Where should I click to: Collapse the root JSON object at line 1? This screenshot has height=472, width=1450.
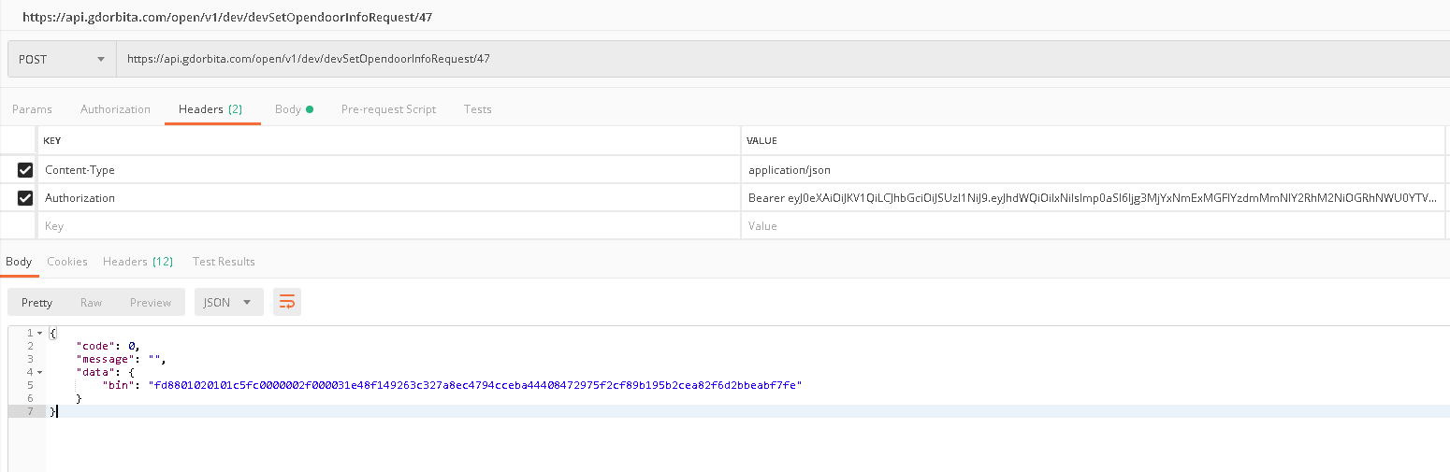[39, 334]
